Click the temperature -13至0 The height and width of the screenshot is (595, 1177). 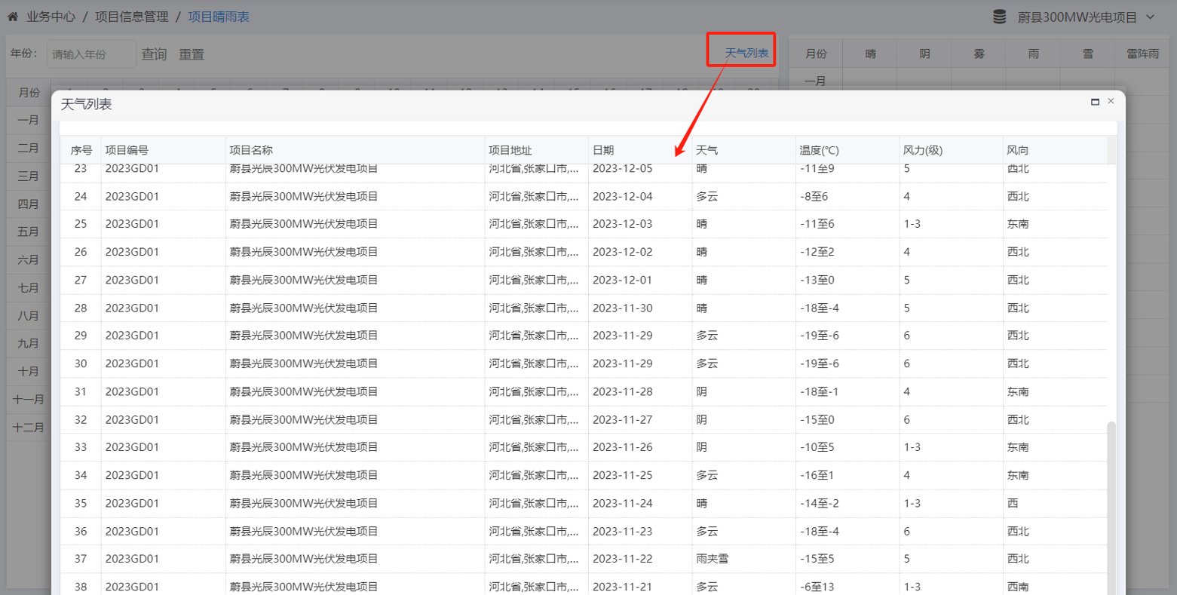(817, 280)
